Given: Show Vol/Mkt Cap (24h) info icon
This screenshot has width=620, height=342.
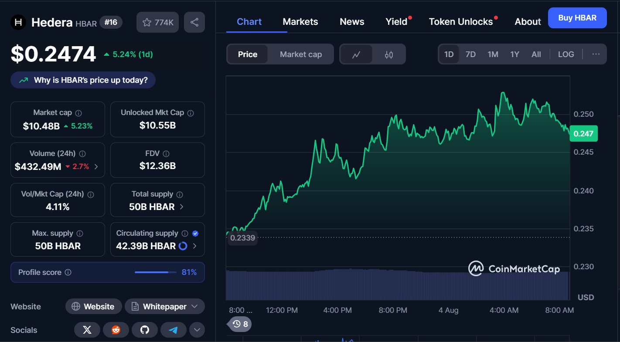Looking at the screenshot, I should click(91, 194).
